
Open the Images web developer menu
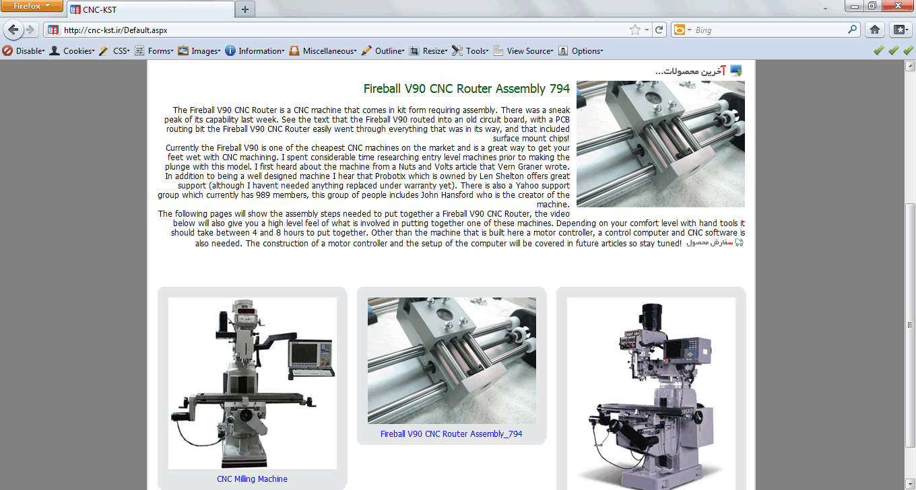tap(199, 51)
